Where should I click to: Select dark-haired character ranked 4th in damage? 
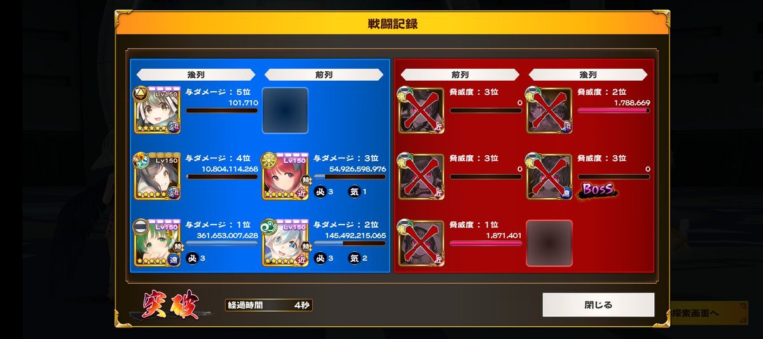click(158, 177)
